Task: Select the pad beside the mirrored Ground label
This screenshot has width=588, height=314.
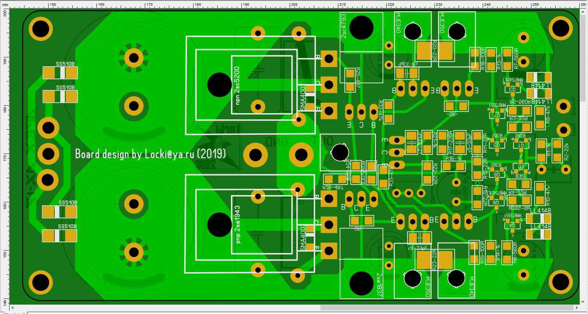Action: [x=563, y=106]
